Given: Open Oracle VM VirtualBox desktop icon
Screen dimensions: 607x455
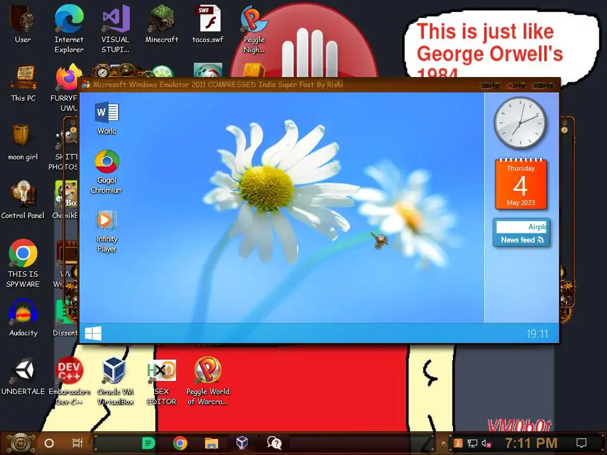Looking at the screenshot, I should pos(115,381).
